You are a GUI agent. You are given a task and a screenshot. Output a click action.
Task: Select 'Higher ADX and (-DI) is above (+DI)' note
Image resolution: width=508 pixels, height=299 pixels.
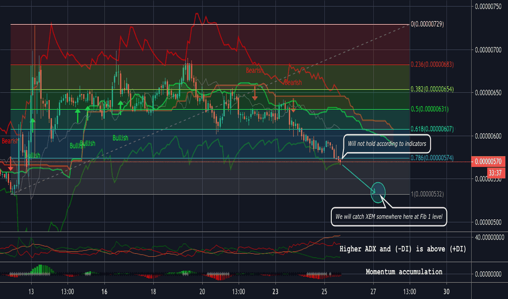tap(403, 249)
